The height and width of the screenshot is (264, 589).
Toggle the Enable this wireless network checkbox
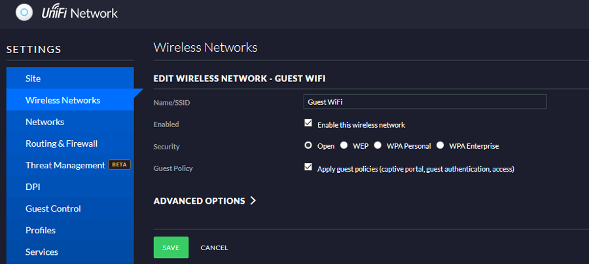pos(308,123)
